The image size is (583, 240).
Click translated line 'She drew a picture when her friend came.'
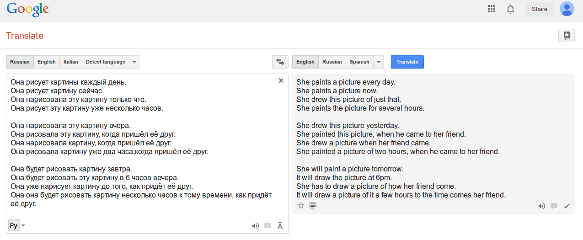[364, 143]
